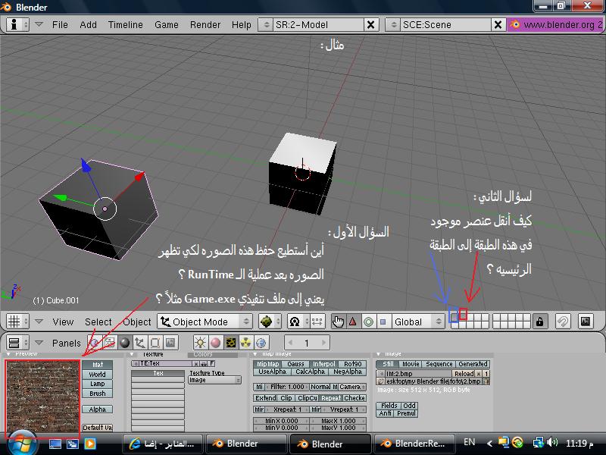Screen dimensions: 606x455
Task: Toggle the Gauss option
Action: pos(295,364)
